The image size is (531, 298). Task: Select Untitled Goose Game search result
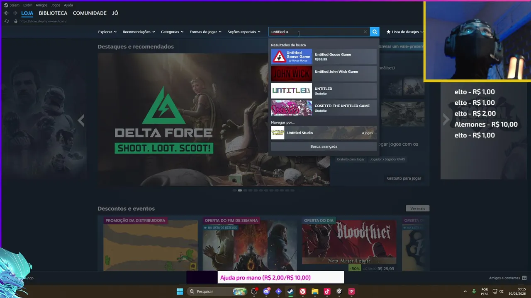(x=324, y=57)
